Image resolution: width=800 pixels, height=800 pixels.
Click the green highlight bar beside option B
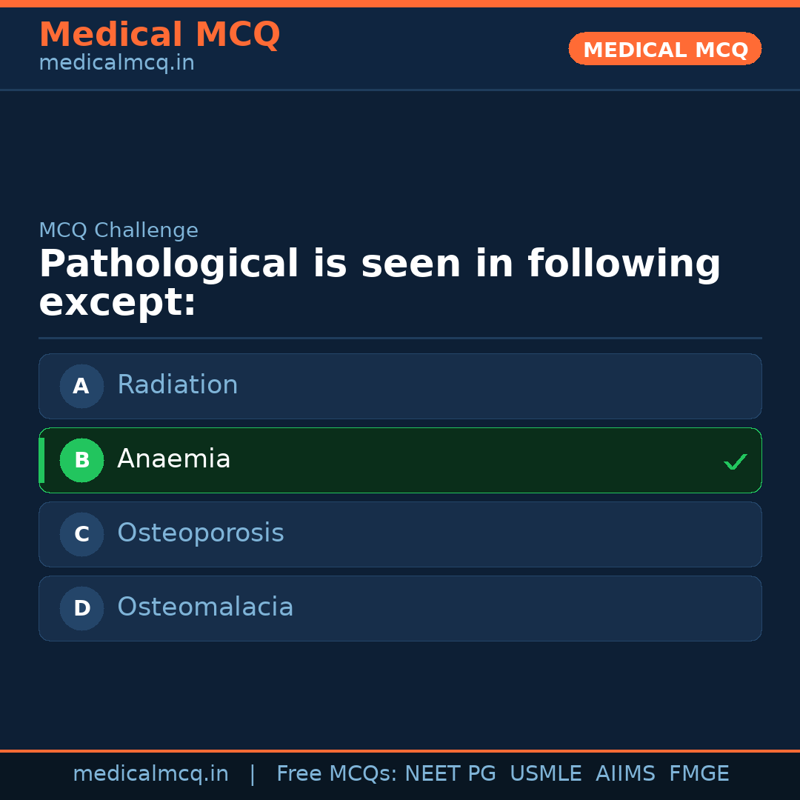point(42,460)
